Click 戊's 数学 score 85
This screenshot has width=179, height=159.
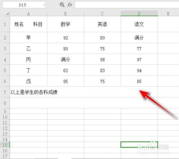click(x=66, y=81)
